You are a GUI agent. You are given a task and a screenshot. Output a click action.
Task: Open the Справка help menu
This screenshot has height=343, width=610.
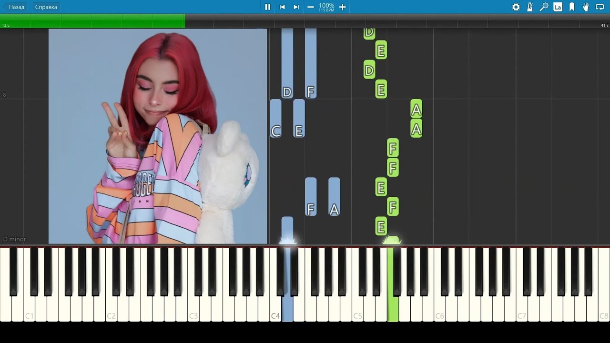click(46, 7)
